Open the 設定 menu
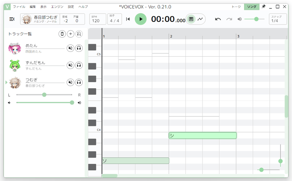Screen dimensions: 292x181 click(71, 7)
